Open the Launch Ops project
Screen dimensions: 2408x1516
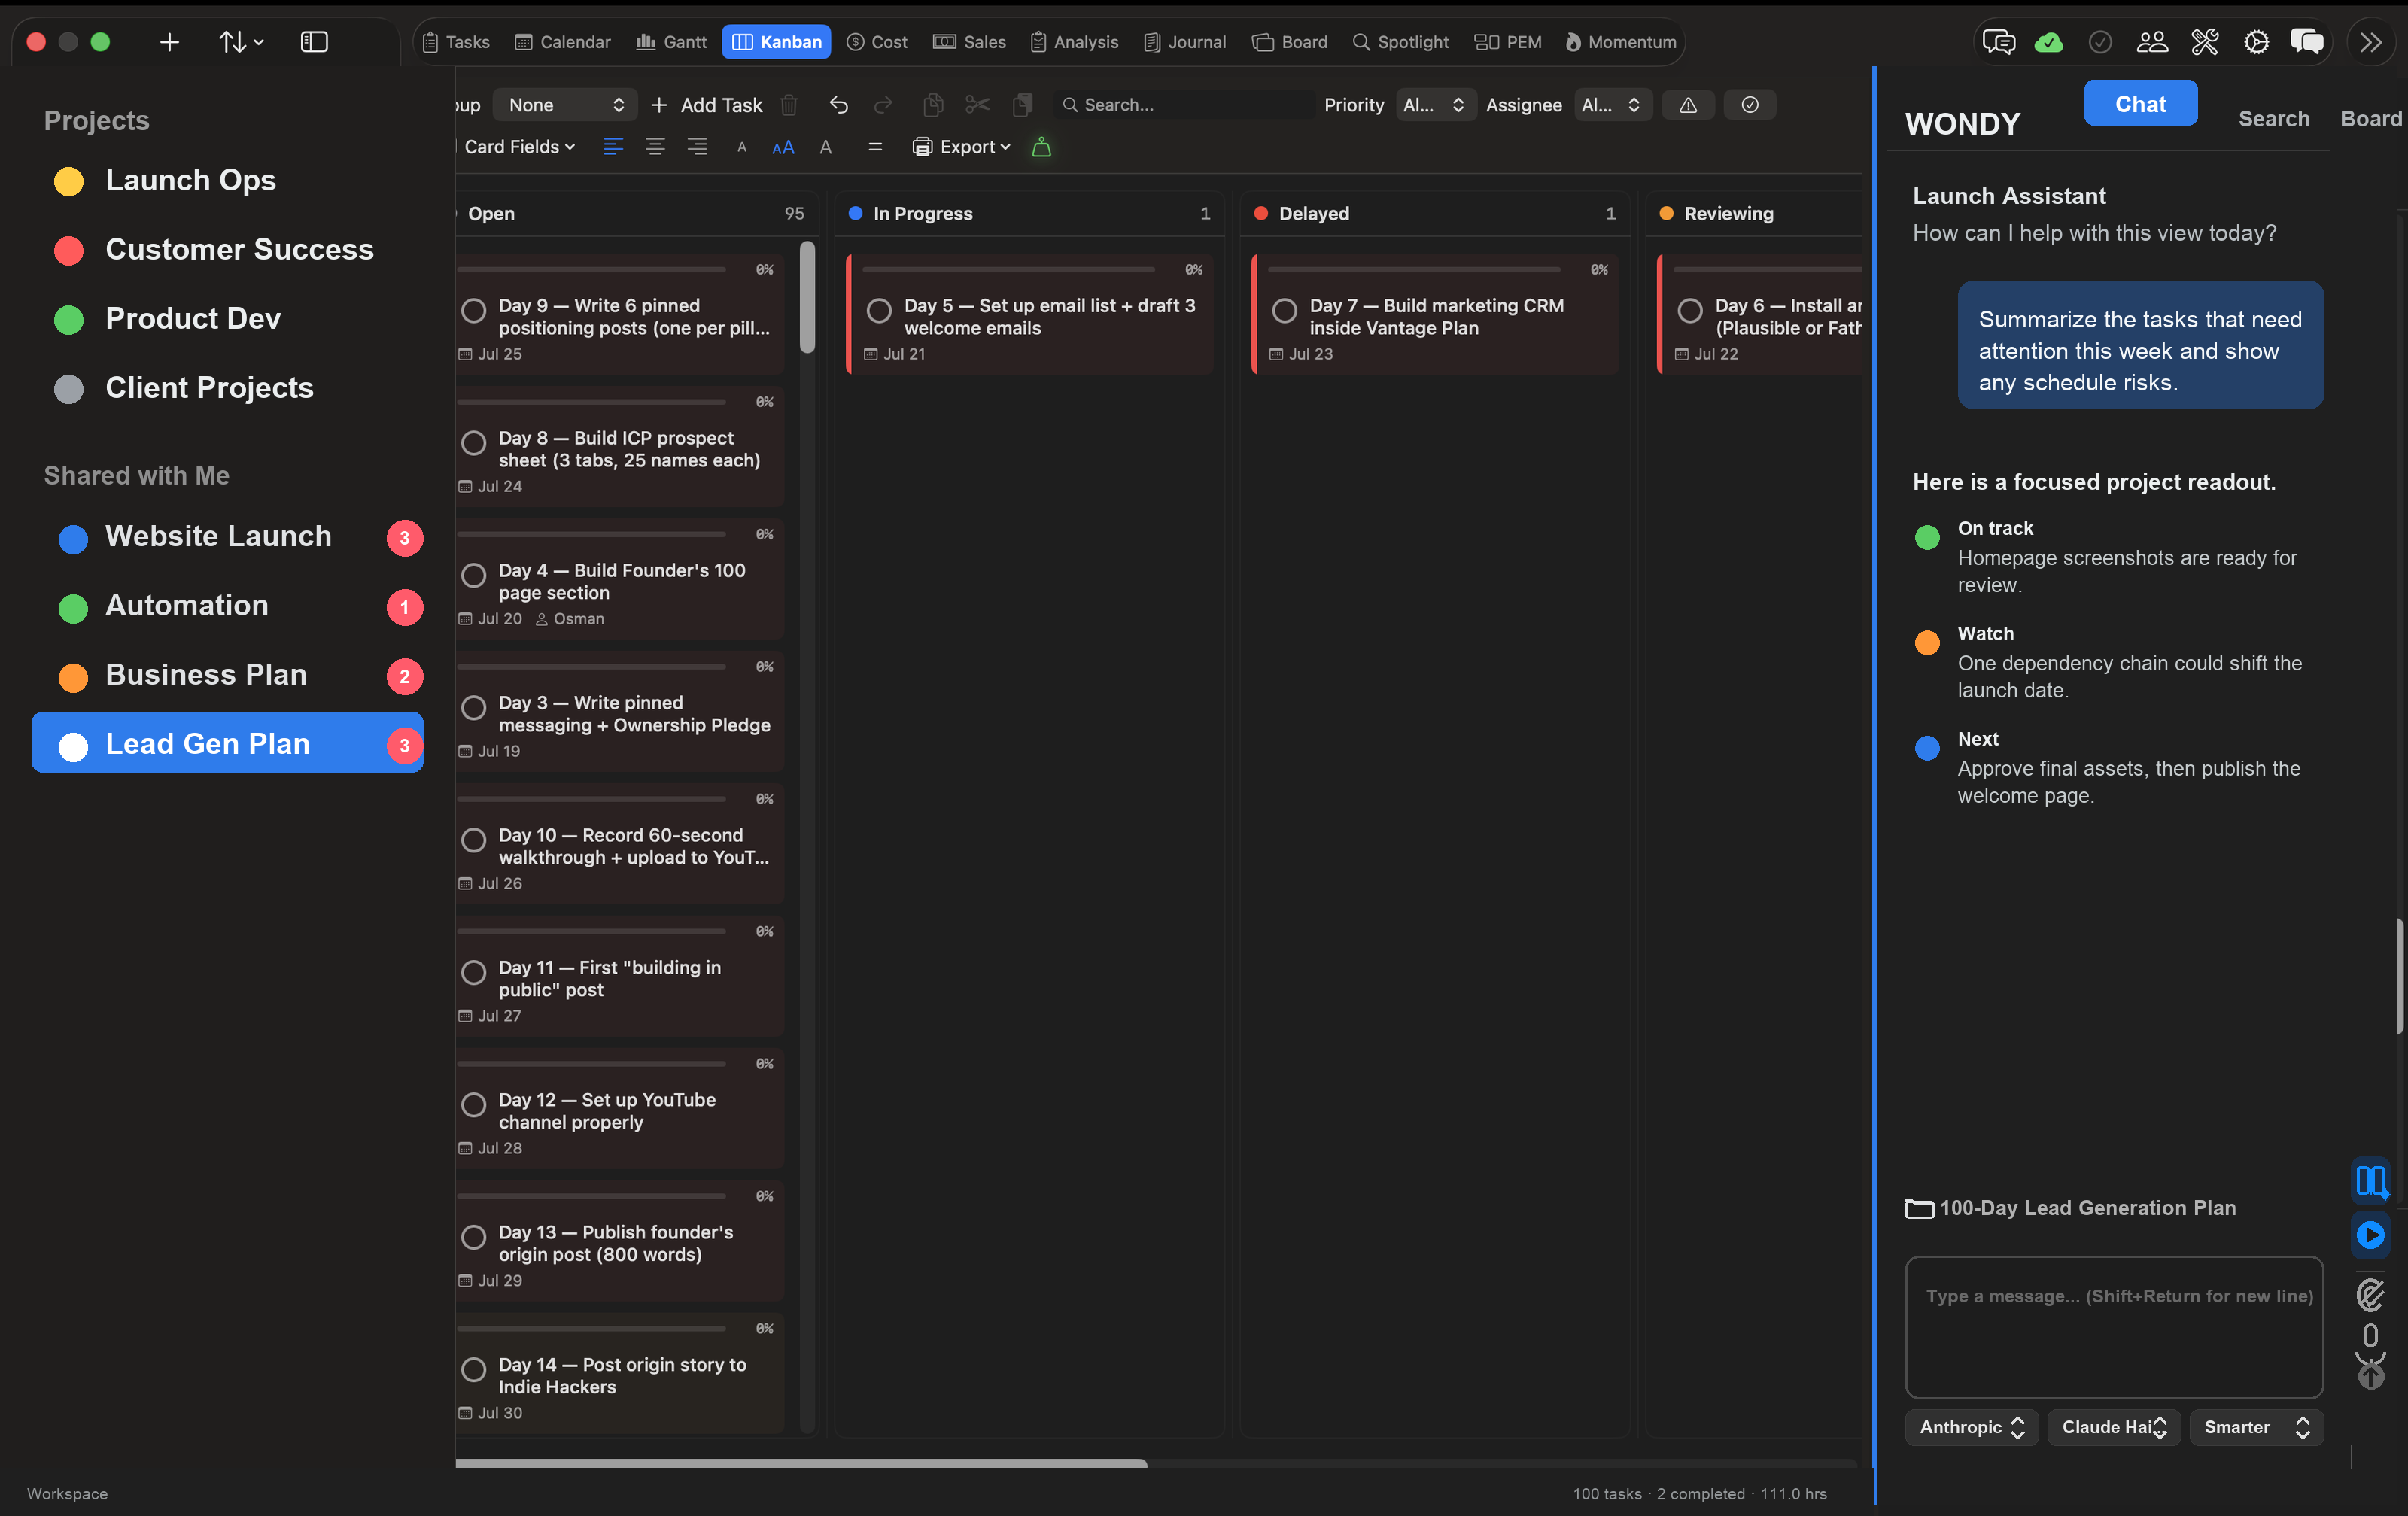(190, 180)
